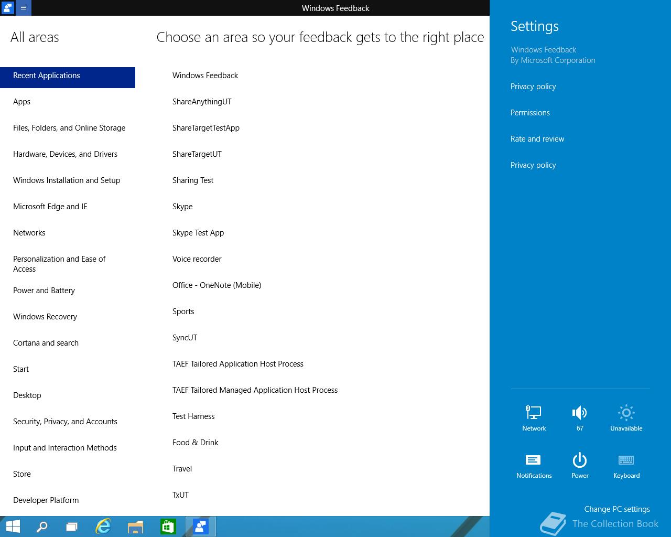Screen dimensions: 671x537
Task: Choose TxUT application
Action: coord(180,495)
